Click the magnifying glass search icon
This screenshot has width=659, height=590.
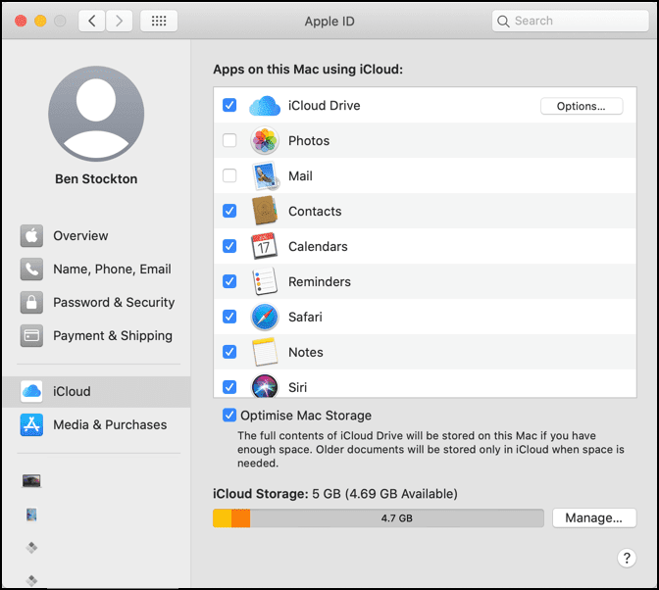point(503,21)
